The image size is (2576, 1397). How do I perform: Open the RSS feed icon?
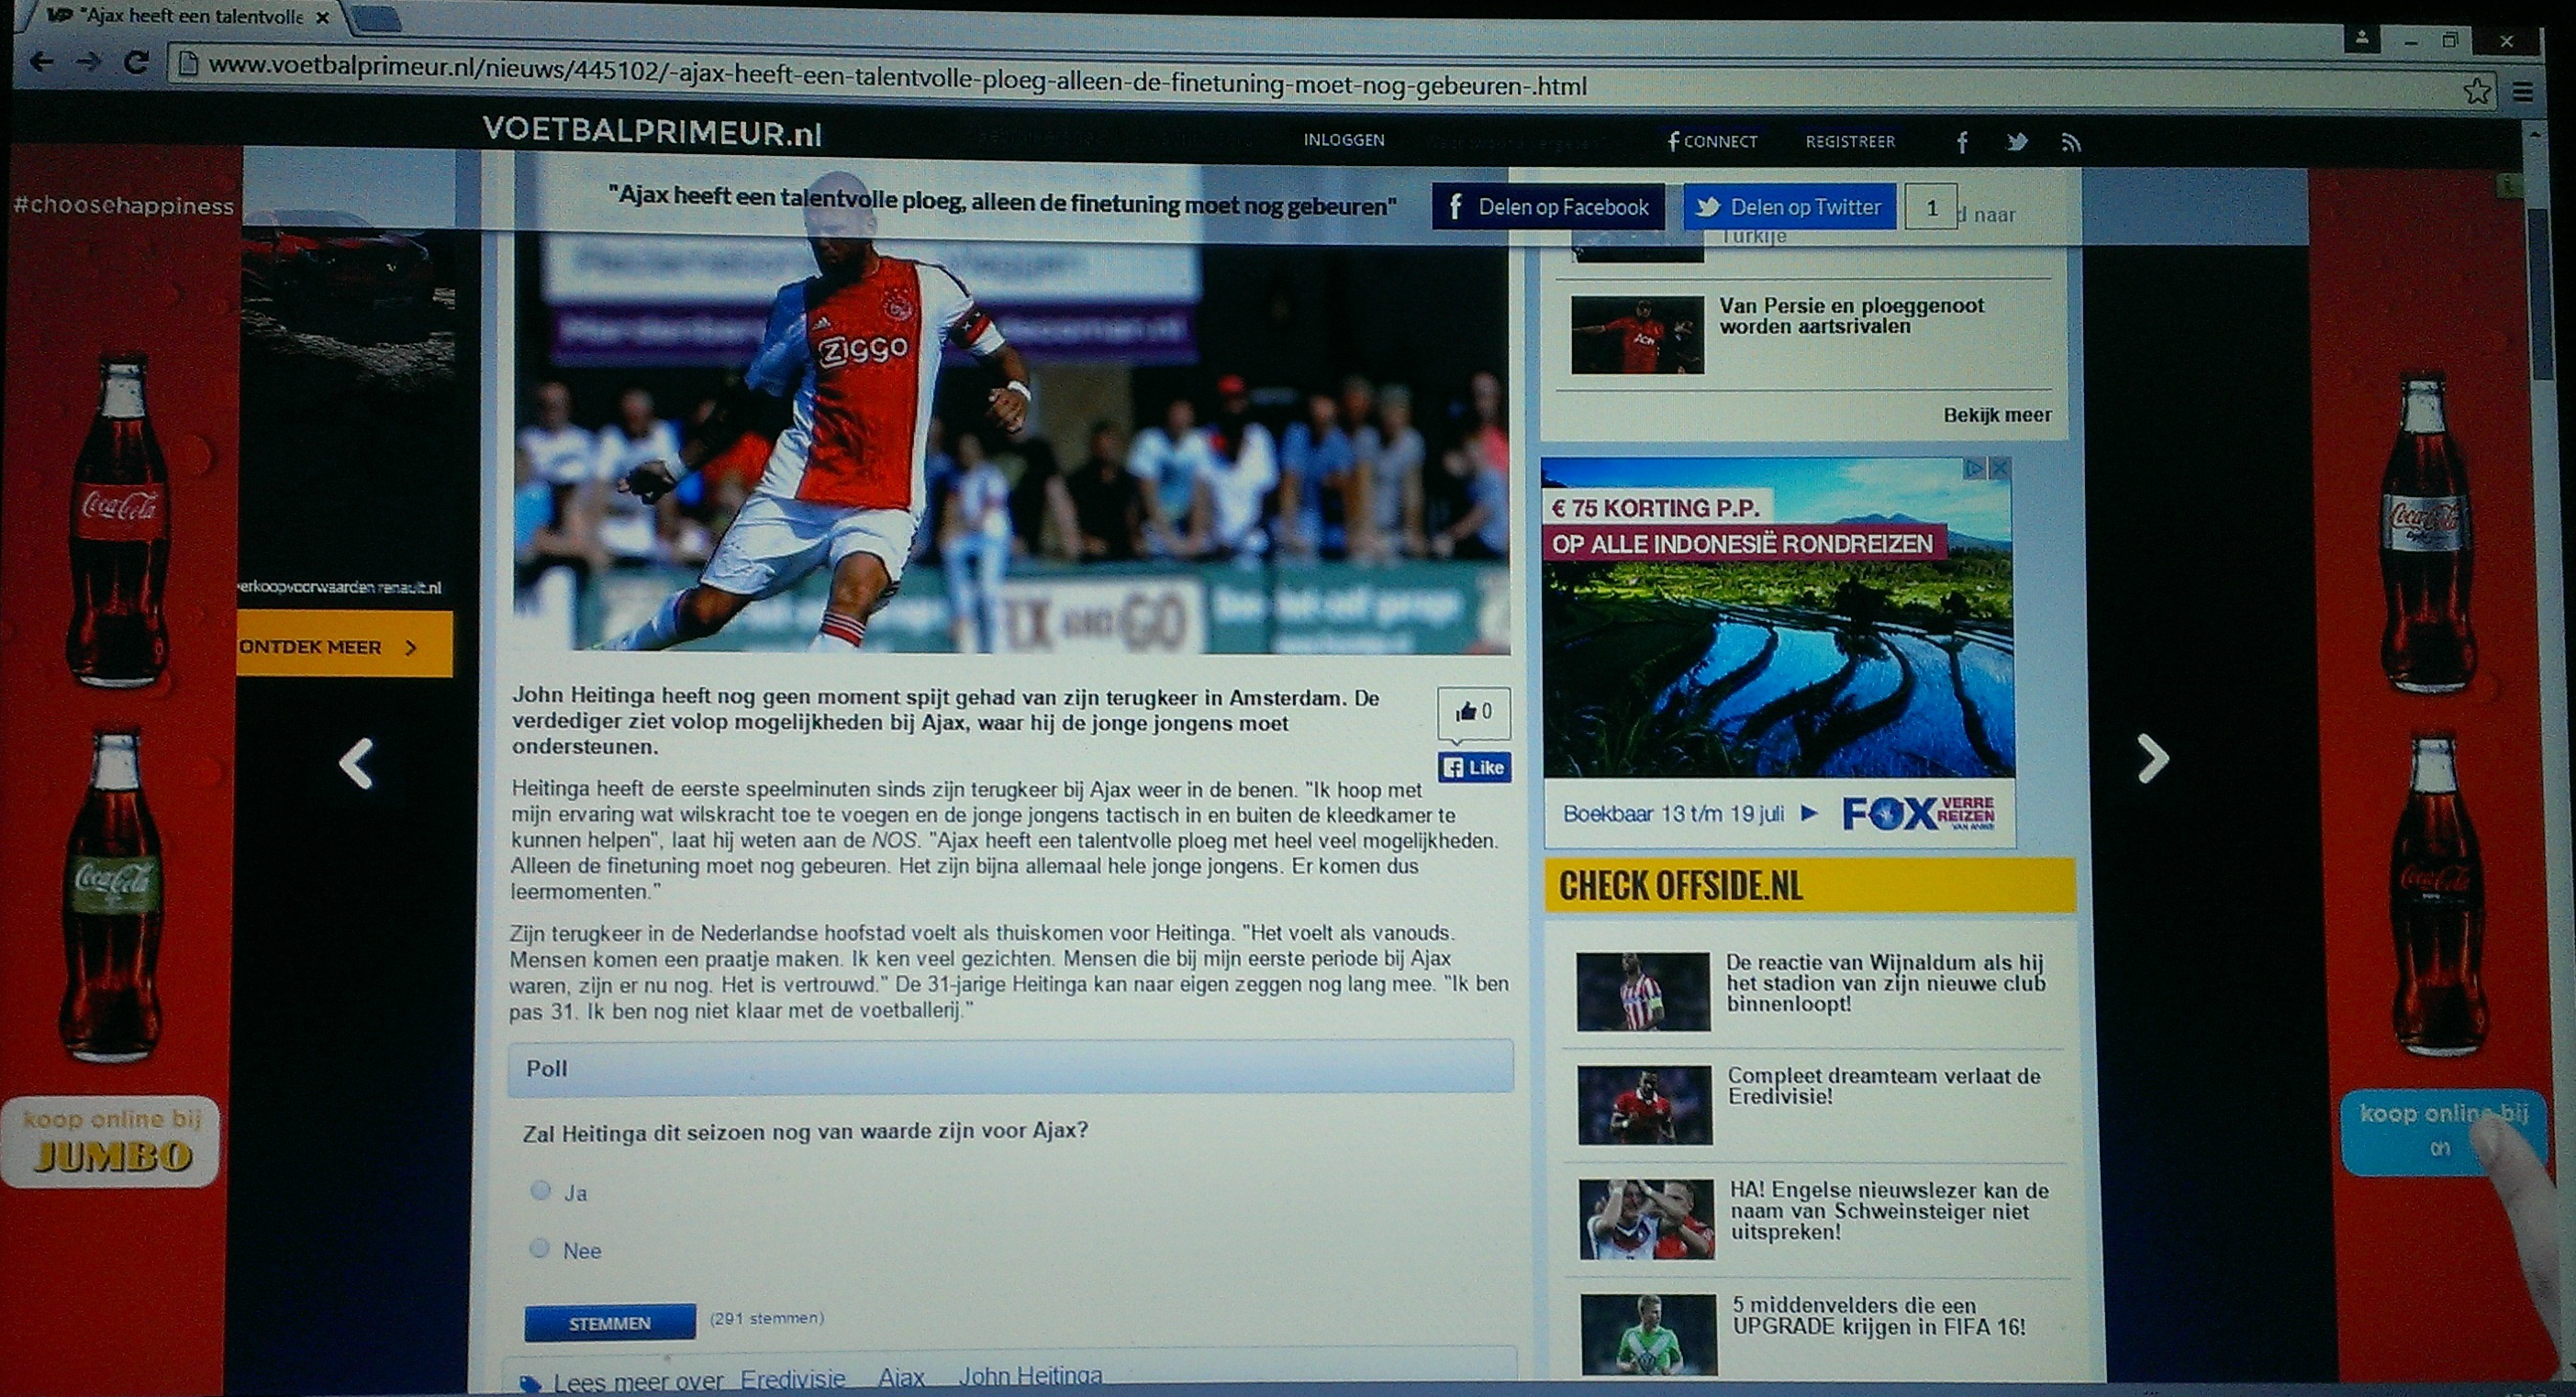pyautogui.click(x=2070, y=144)
